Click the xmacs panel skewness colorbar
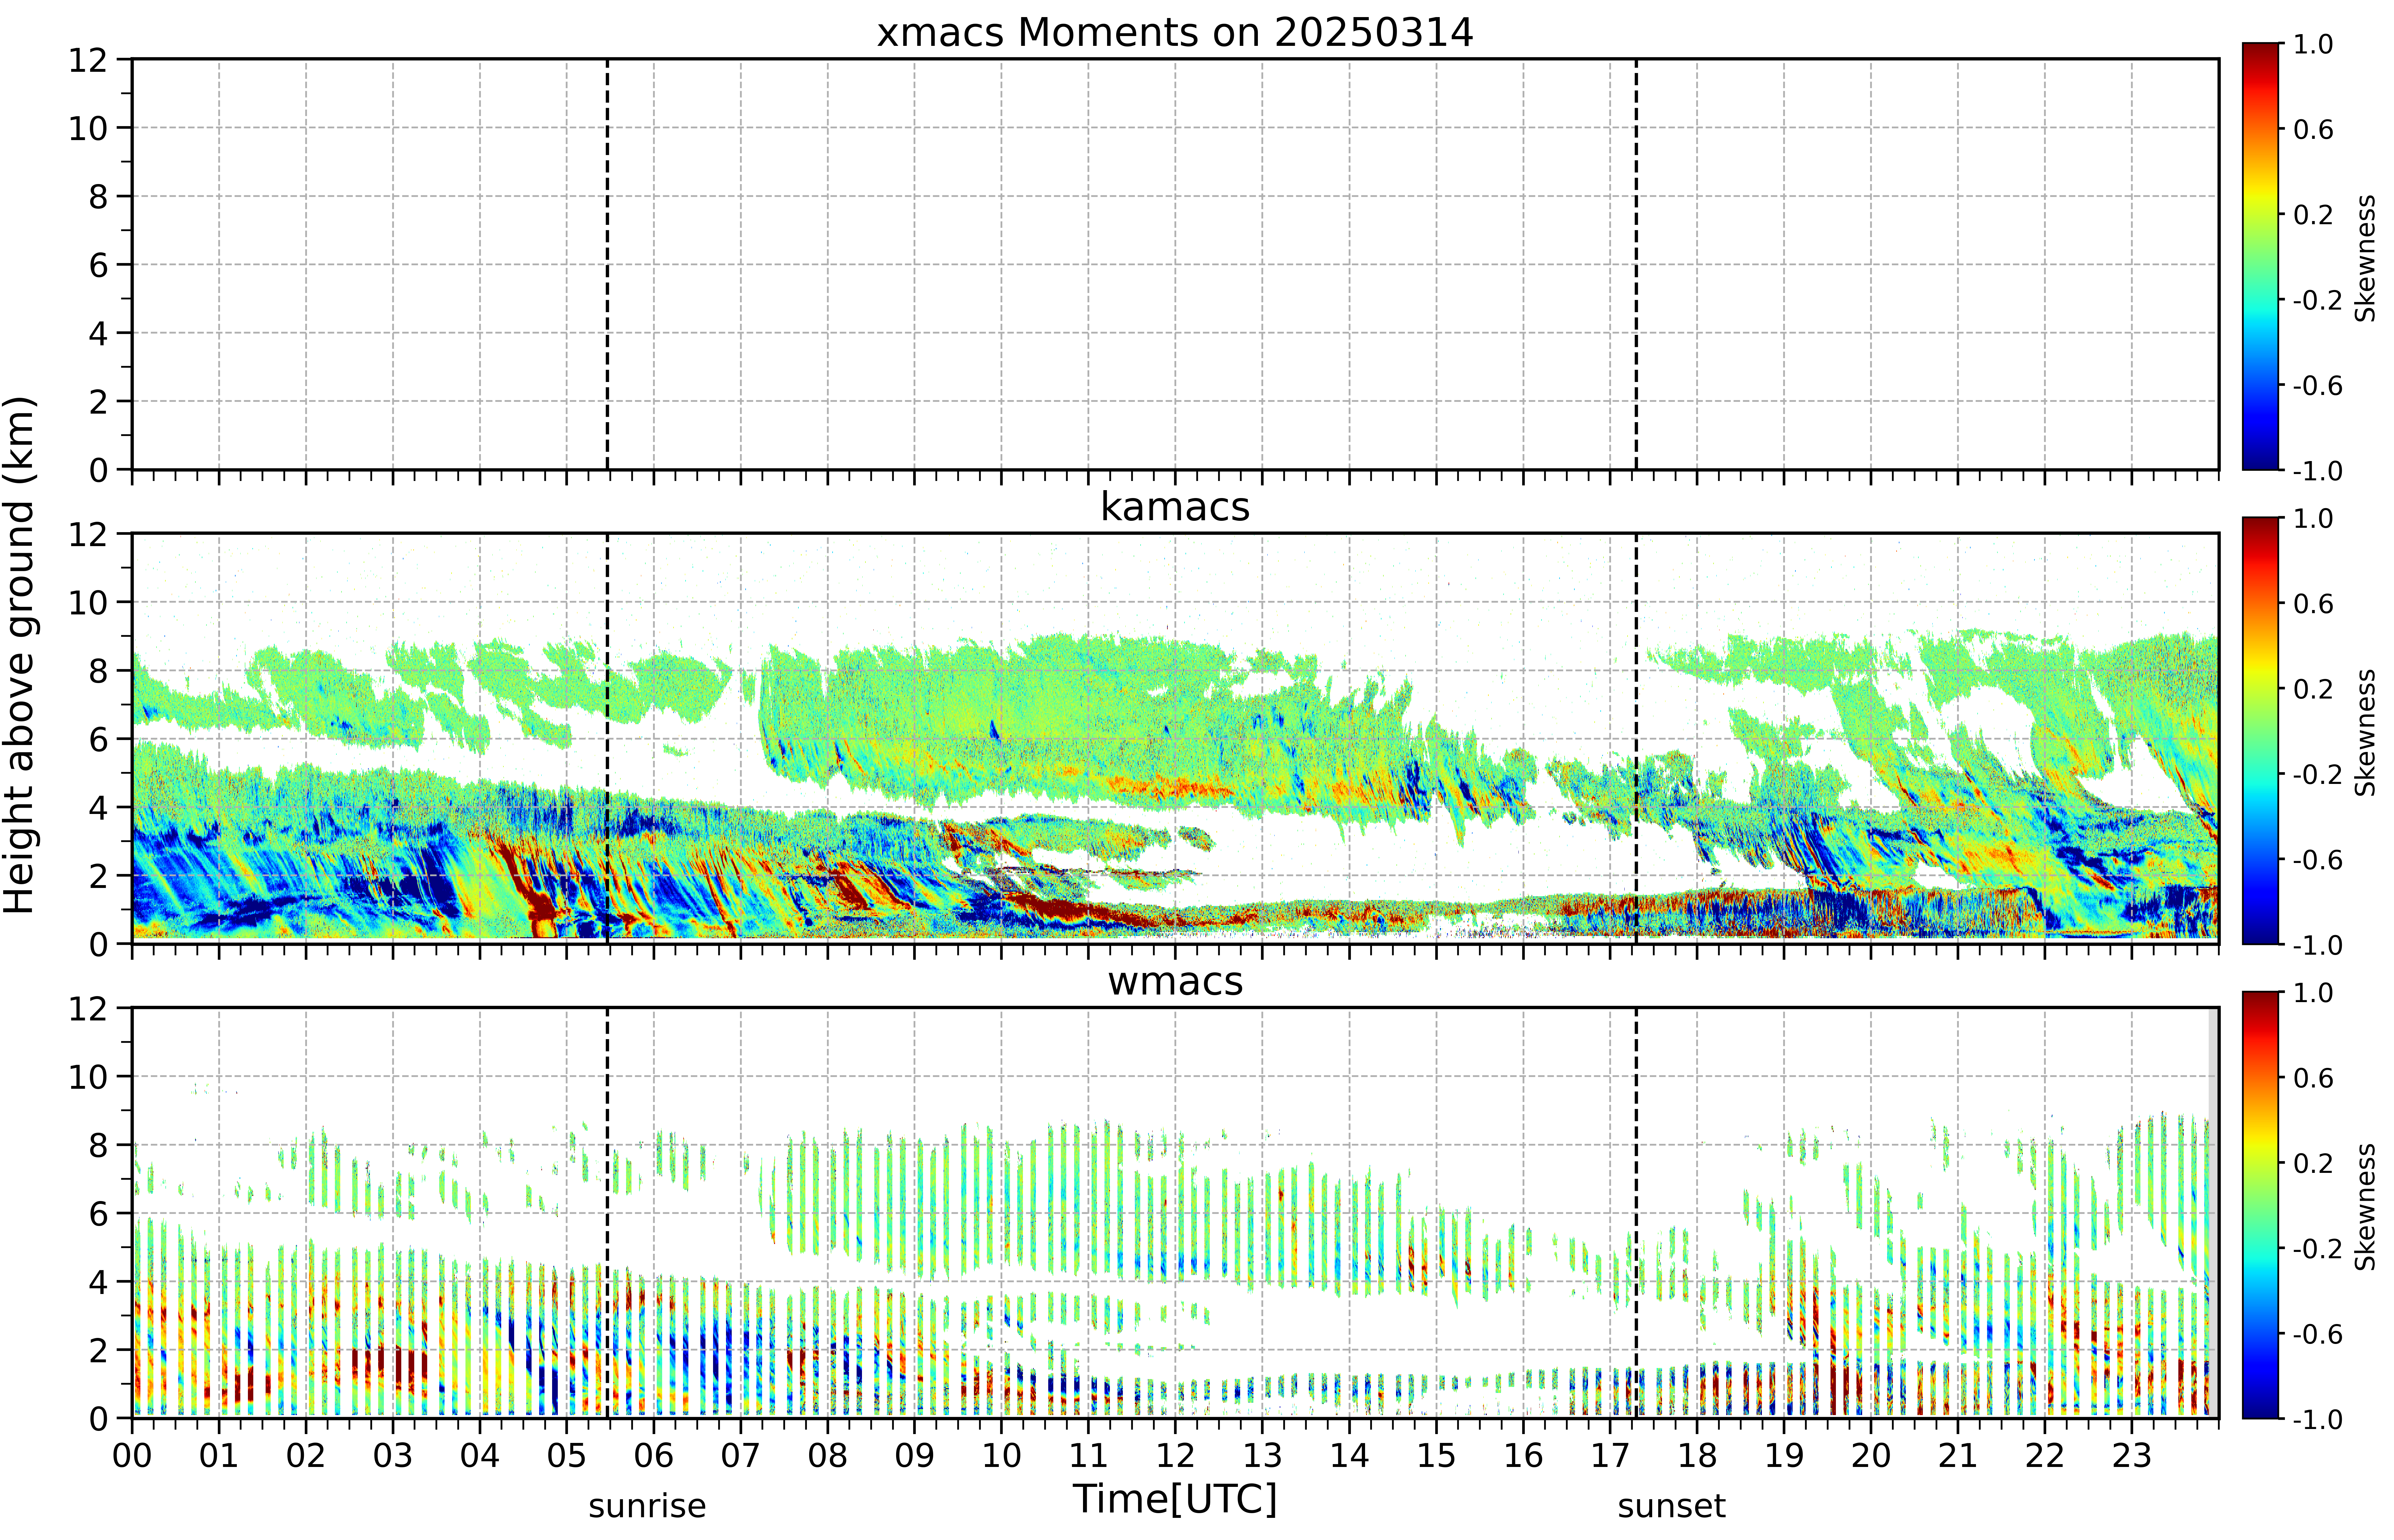Image resolution: width=2394 pixels, height=1540 pixels. pos(2260,256)
